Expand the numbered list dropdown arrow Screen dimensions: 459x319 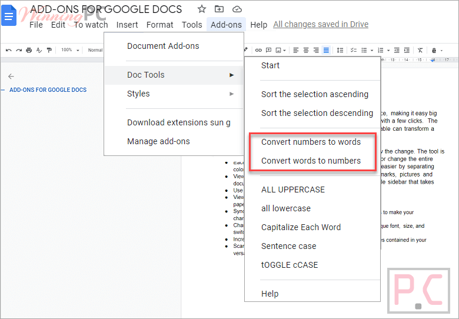click(x=388, y=51)
